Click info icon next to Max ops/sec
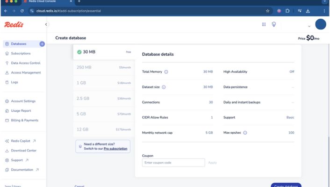This screenshot has width=330, height=187. point(245,133)
